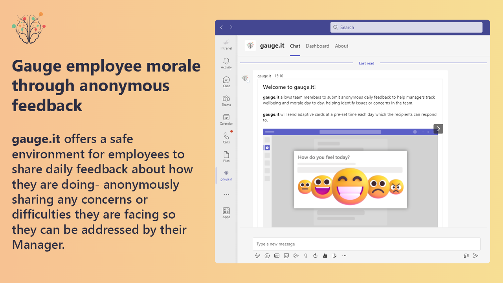Image resolution: width=503 pixels, height=283 pixels.
Task: Click the 15:10 message timestamp
Action: coord(279,76)
